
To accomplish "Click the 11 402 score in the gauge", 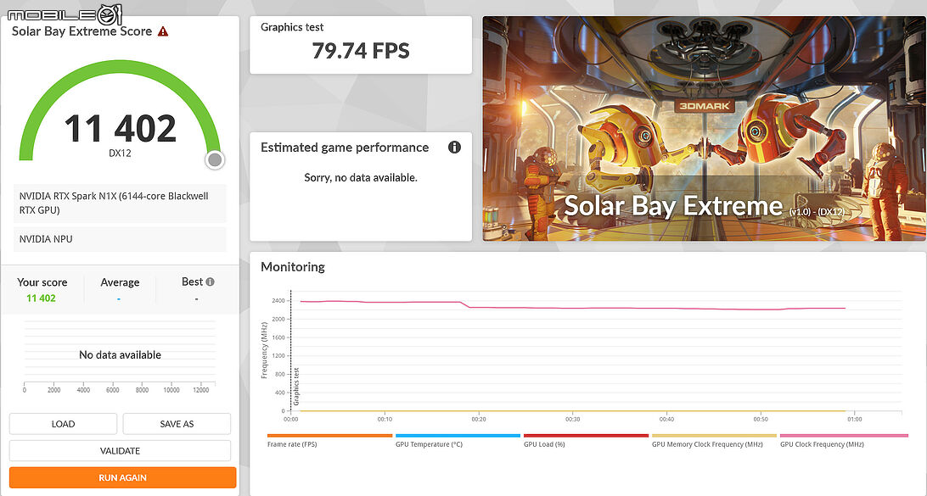I will 120,128.
